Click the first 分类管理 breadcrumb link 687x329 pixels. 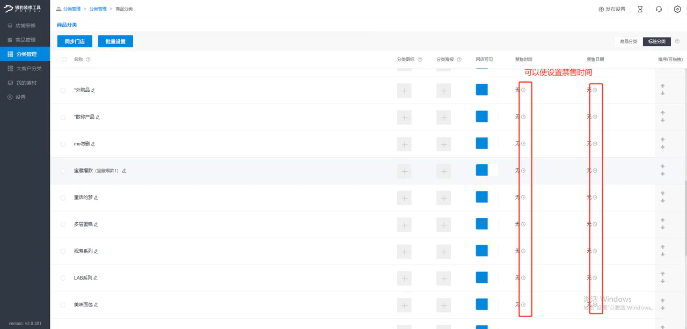72,9
